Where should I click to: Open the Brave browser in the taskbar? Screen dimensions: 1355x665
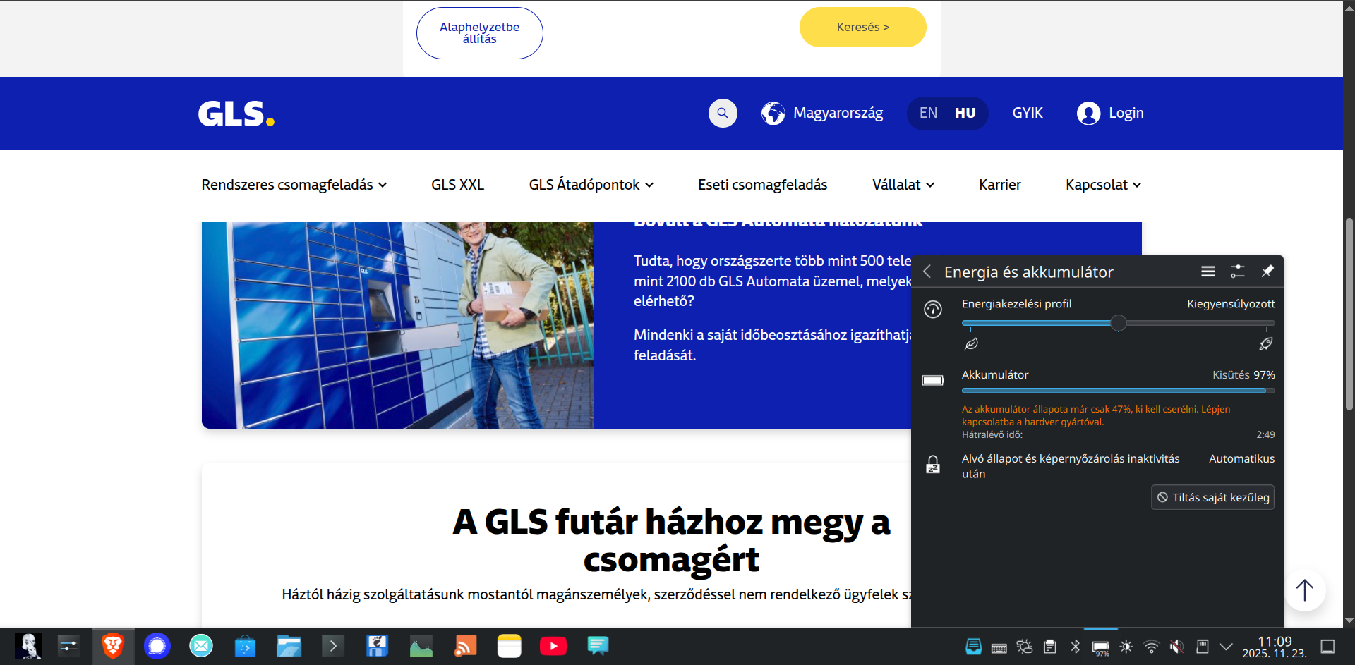pyautogui.click(x=113, y=646)
